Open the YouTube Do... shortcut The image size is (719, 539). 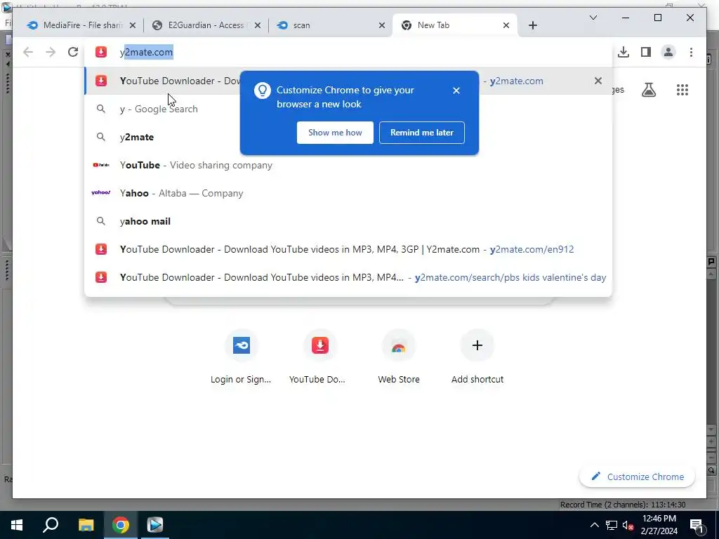(x=319, y=357)
